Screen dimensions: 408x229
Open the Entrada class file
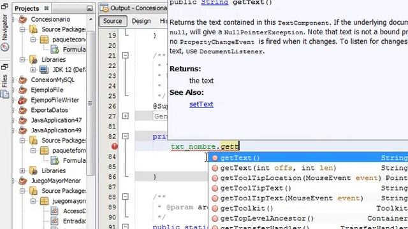click(x=74, y=221)
